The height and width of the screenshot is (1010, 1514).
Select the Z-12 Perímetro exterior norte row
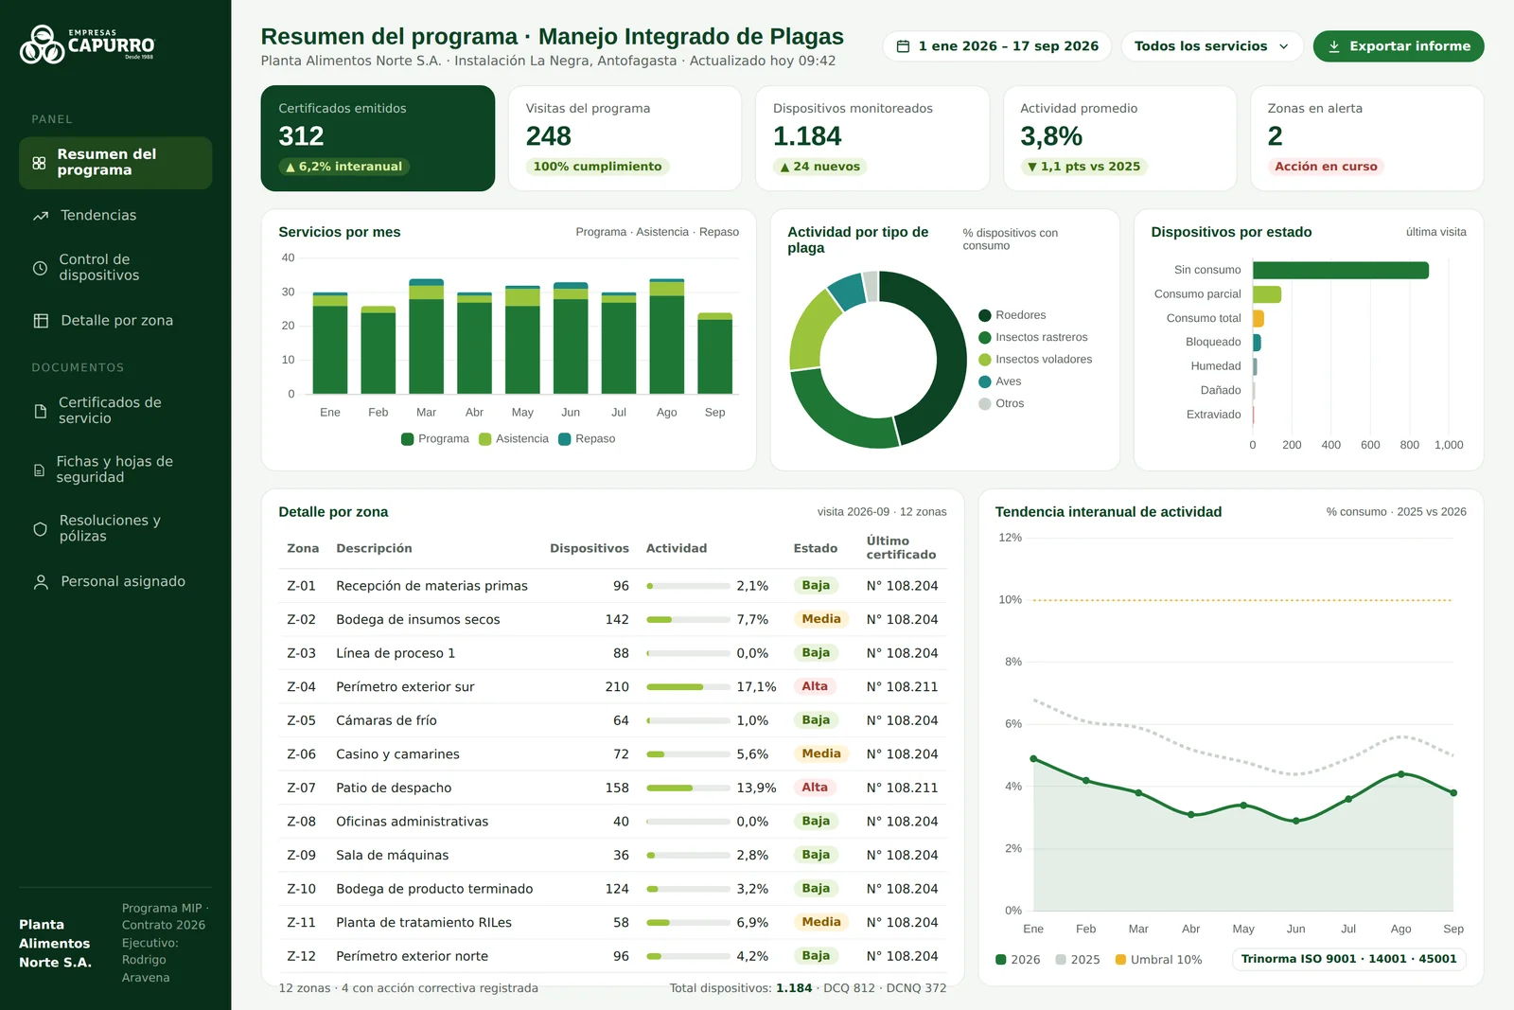tap(612, 956)
